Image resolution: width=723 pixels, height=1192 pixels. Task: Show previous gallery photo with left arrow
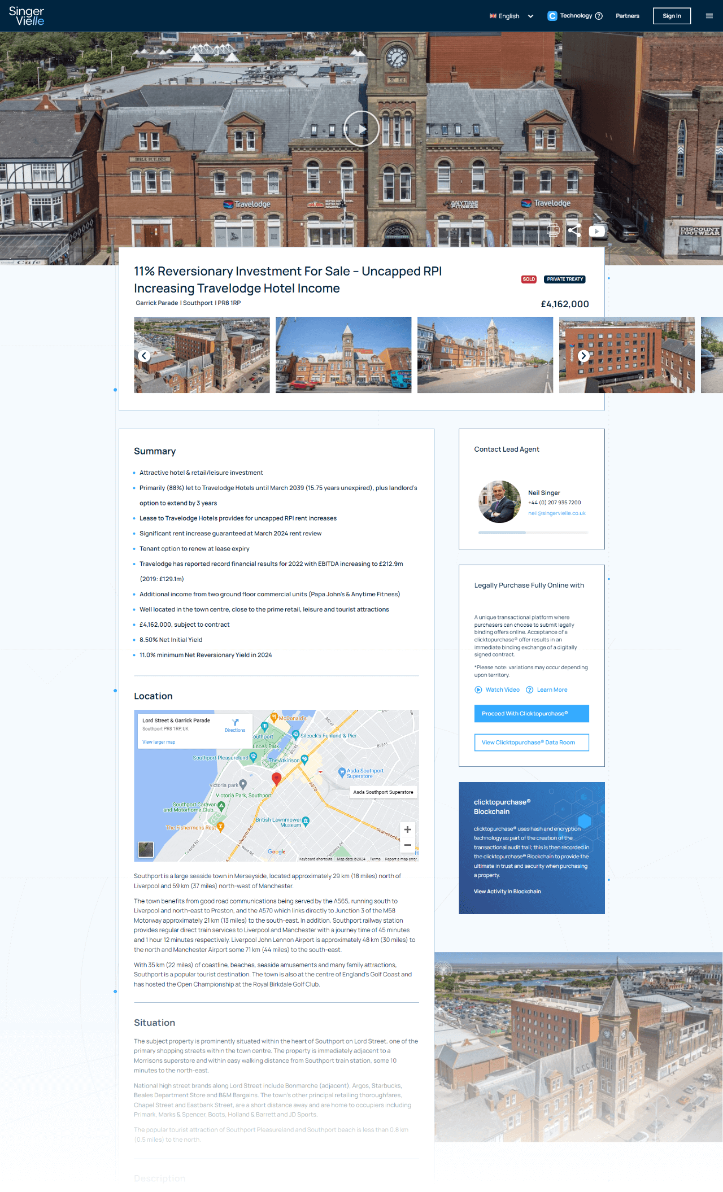point(144,356)
